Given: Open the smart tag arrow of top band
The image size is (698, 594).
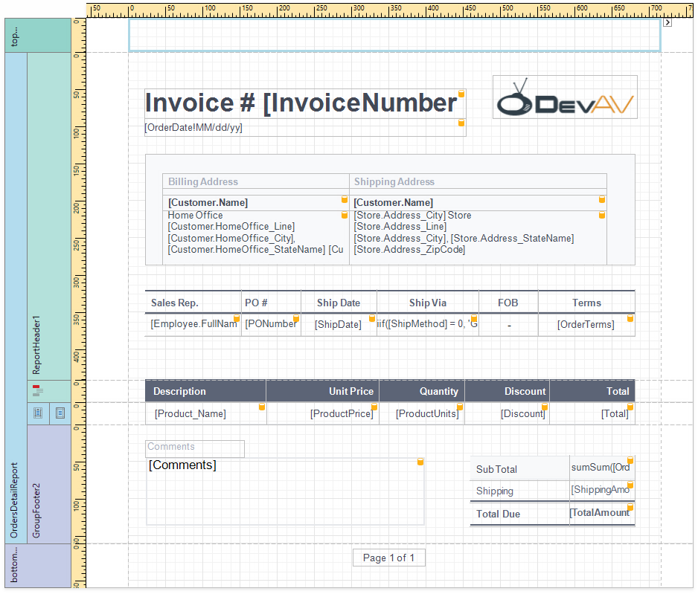Looking at the screenshot, I should (x=667, y=23).
